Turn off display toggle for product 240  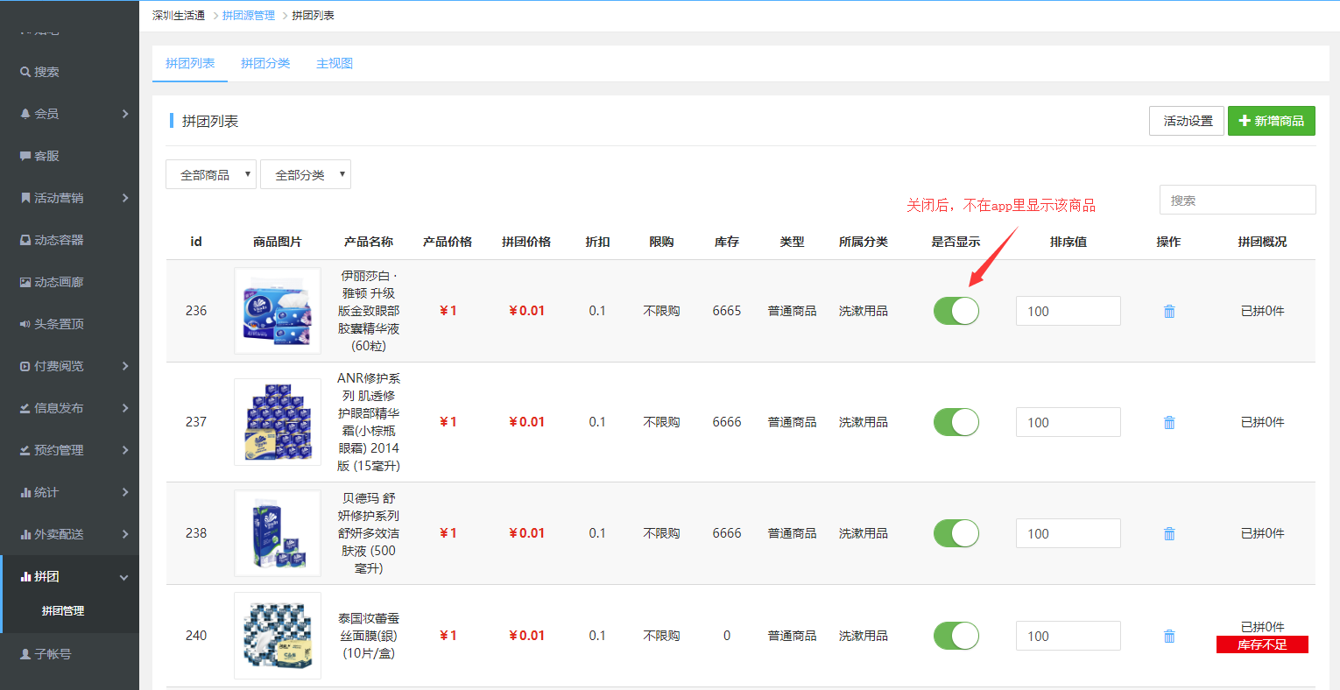pos(956,636)
